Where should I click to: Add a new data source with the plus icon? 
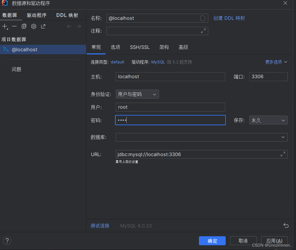[x=5, y=26]
